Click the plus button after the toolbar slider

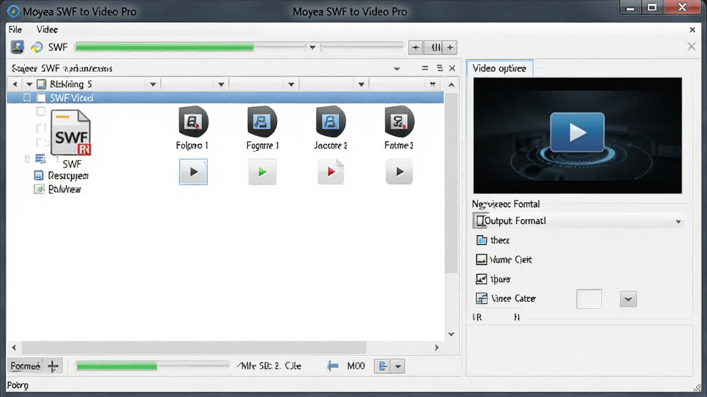pyautogui.click(x=416, y=48)
